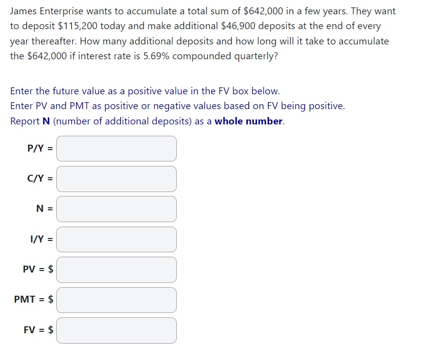Click the PV input box
427x352 pixels.
116,270
